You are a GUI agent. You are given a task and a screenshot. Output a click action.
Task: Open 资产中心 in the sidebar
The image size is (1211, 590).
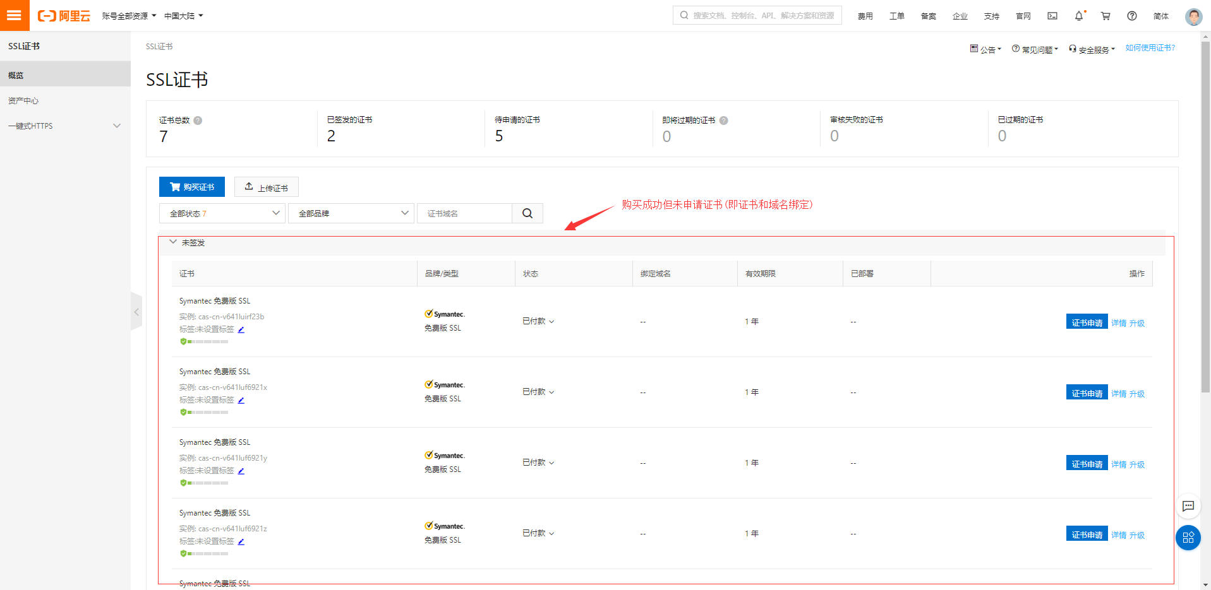65,100
